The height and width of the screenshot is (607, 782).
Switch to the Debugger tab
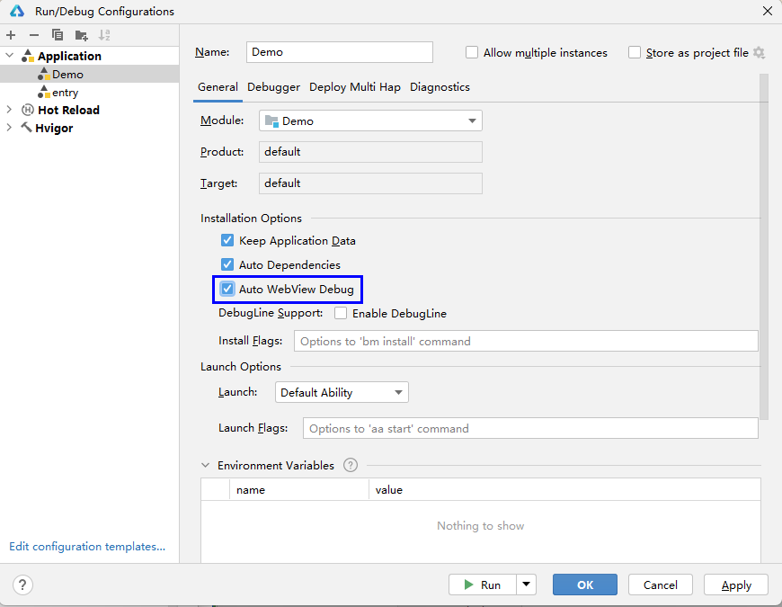tap(272, 86)
